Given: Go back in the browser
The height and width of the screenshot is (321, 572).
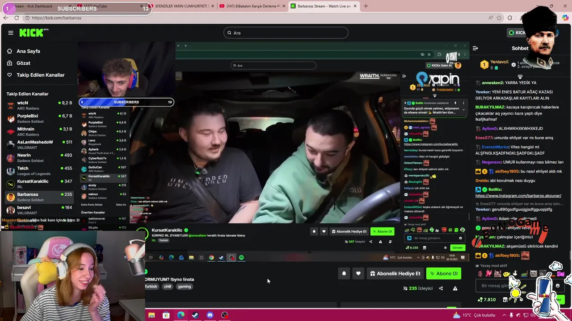Looking at the screenshot, I should 6,18.
